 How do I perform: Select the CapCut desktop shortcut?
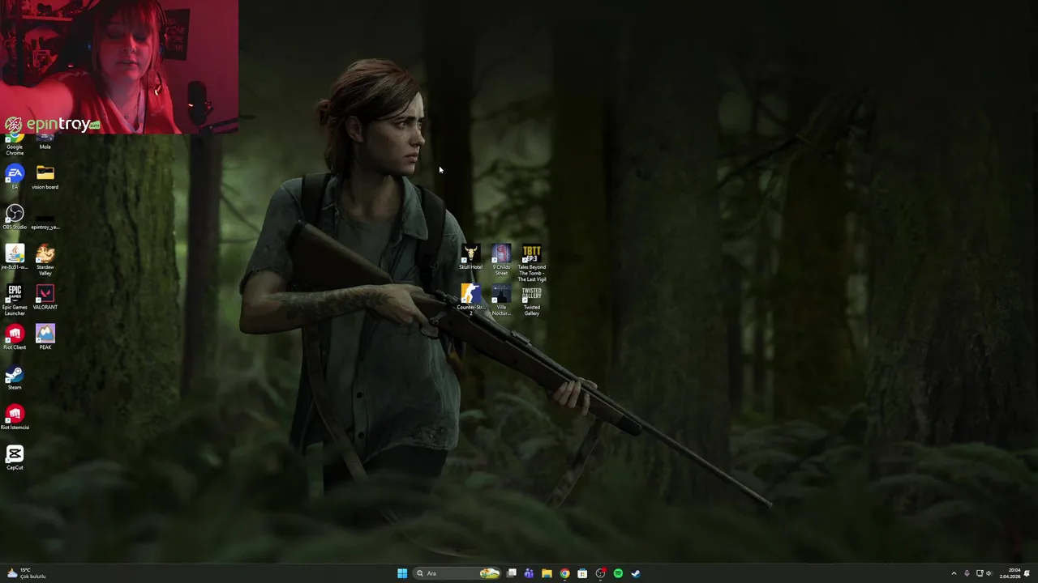click(x=15, y=458)
